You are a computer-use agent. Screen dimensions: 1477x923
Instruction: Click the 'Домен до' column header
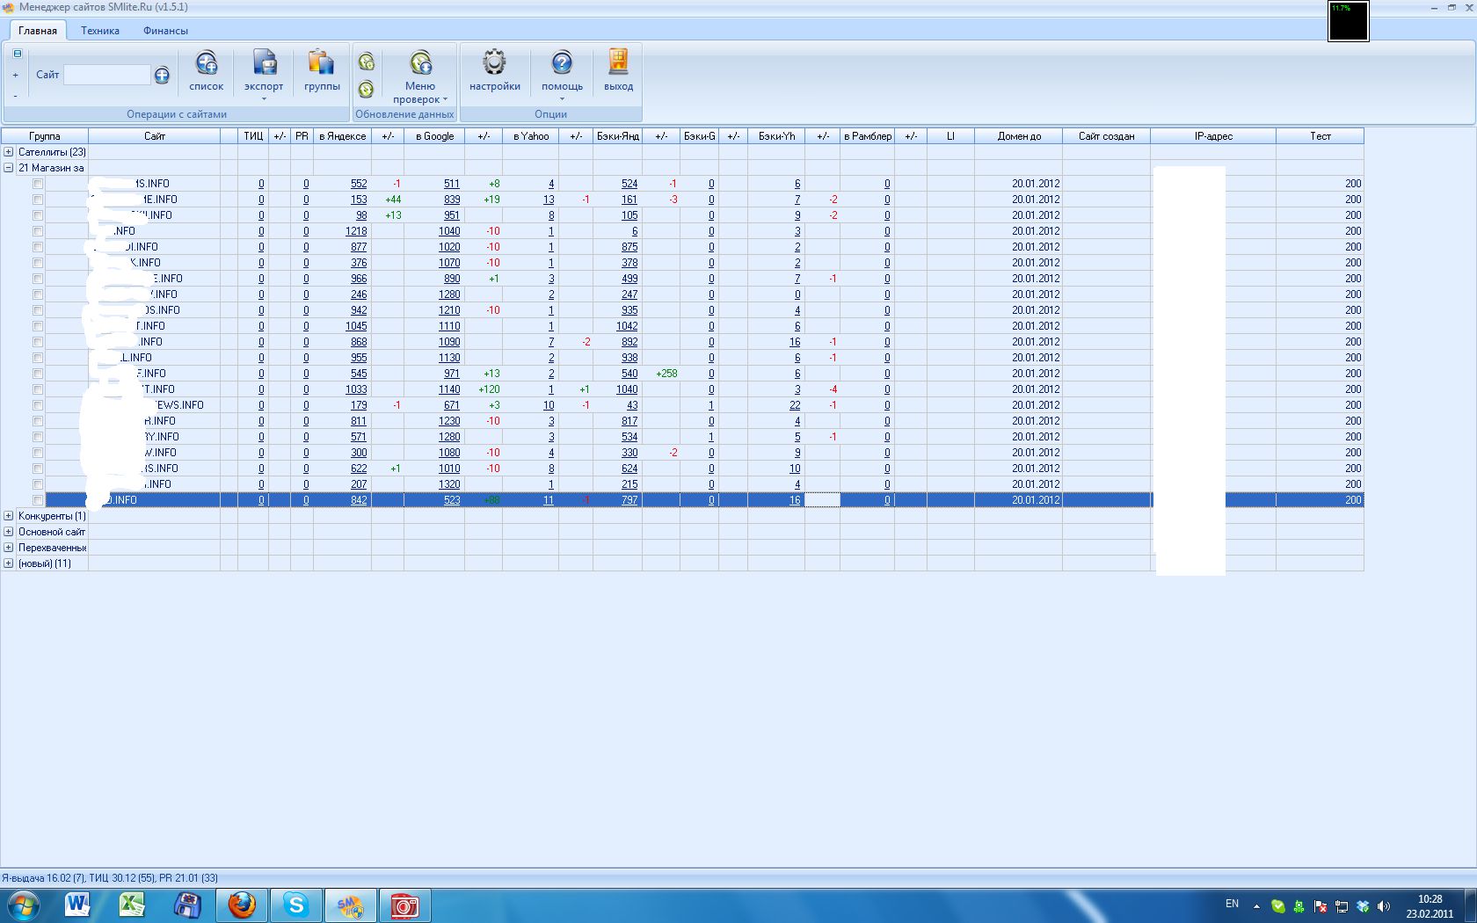[x=1018, y=136]
